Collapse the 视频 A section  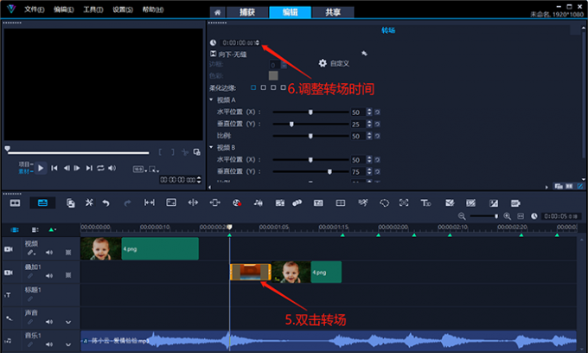coord(212,99)
